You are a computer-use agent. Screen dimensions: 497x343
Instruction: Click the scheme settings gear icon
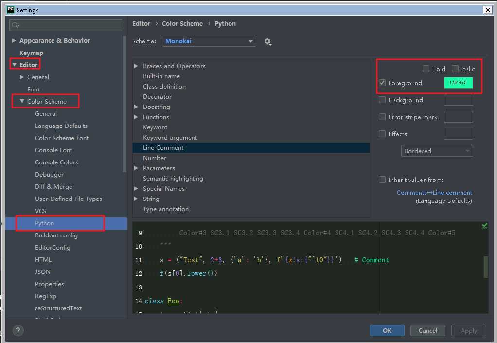point(268,41)
